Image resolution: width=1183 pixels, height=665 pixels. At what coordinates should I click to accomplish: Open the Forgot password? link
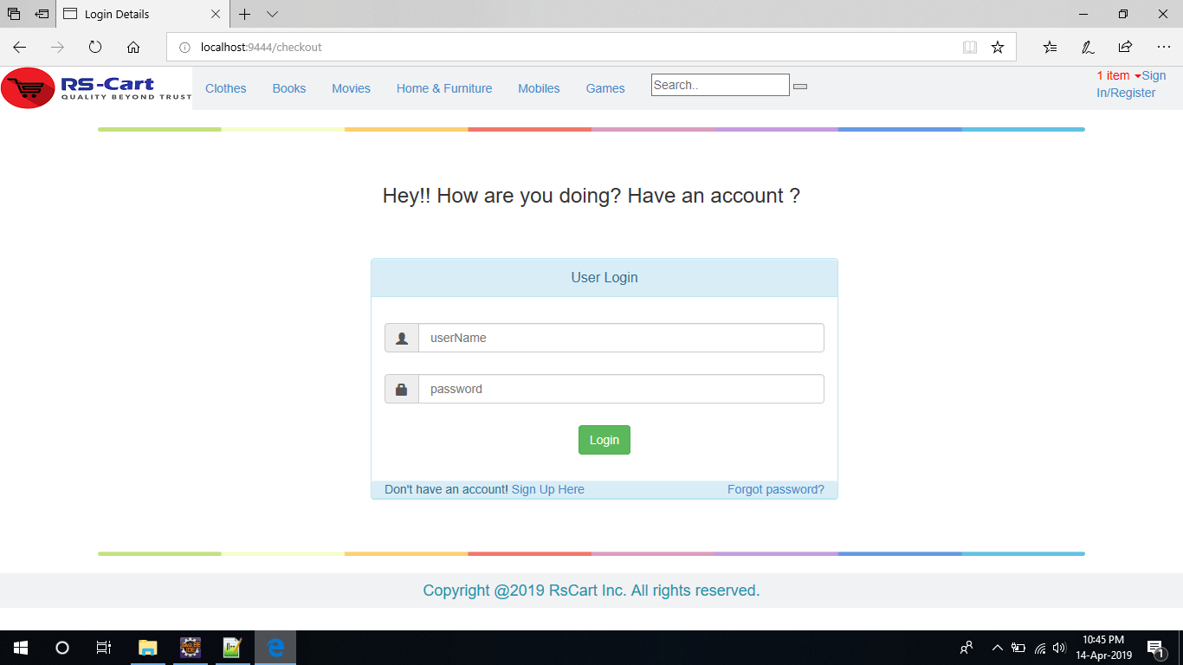[776, 489]
